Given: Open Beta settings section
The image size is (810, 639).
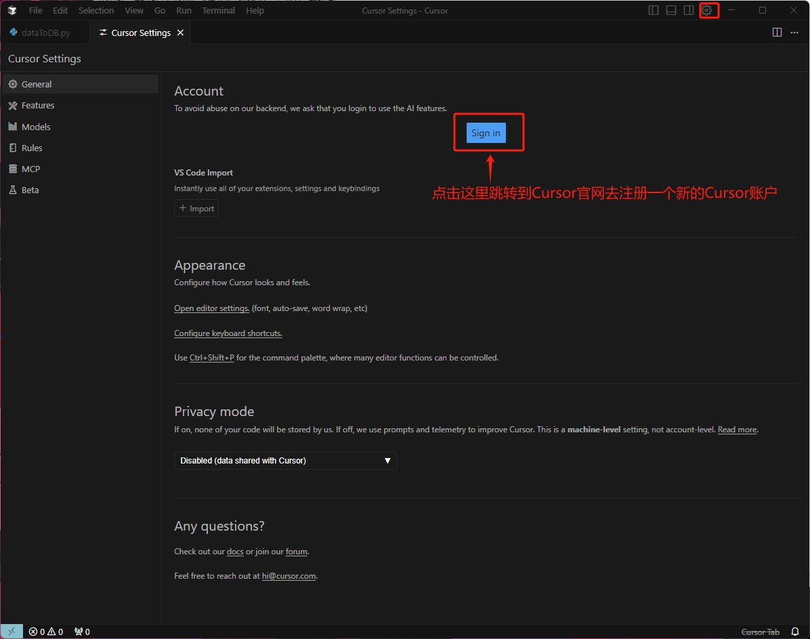Looking at the screenshot, I should [81, 190].
